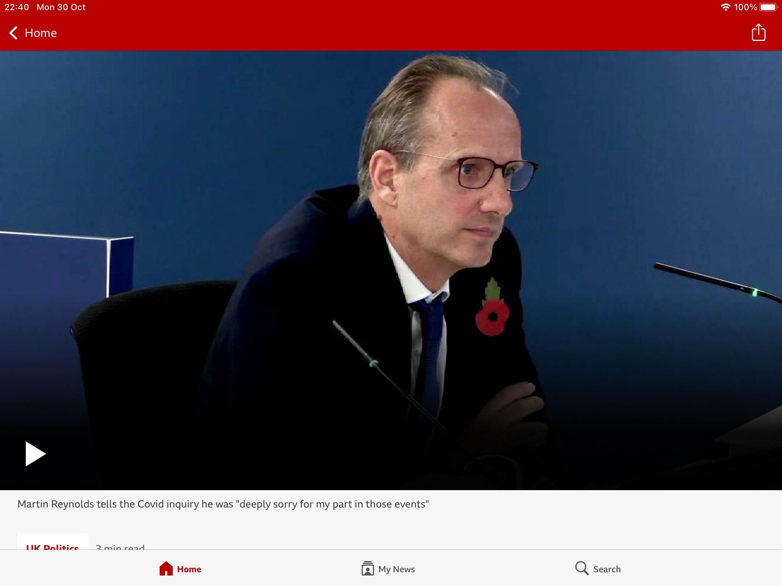Tap the Mon 30 Oct date
The height and width of the screenshot is (586, 782).
(61, 7)
